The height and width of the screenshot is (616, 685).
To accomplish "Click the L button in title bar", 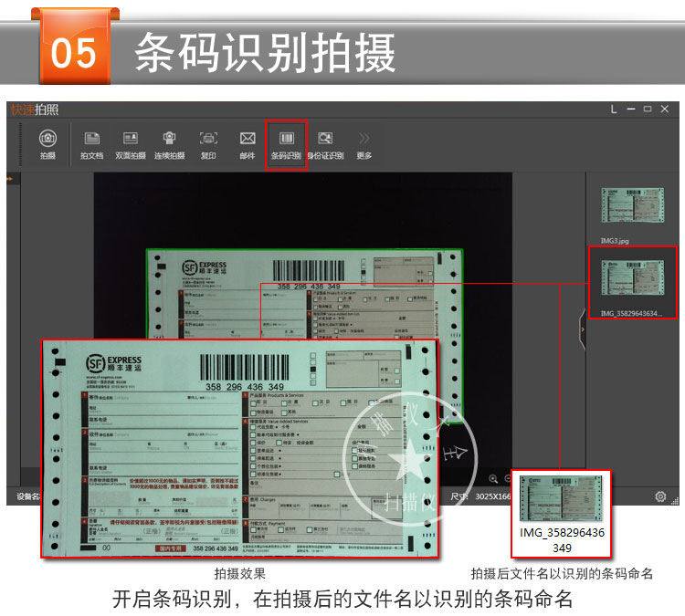I will tap(614, 110).
